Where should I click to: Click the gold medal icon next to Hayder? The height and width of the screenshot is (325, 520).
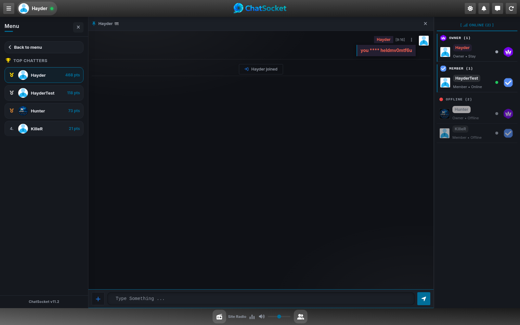click(12, 75)
